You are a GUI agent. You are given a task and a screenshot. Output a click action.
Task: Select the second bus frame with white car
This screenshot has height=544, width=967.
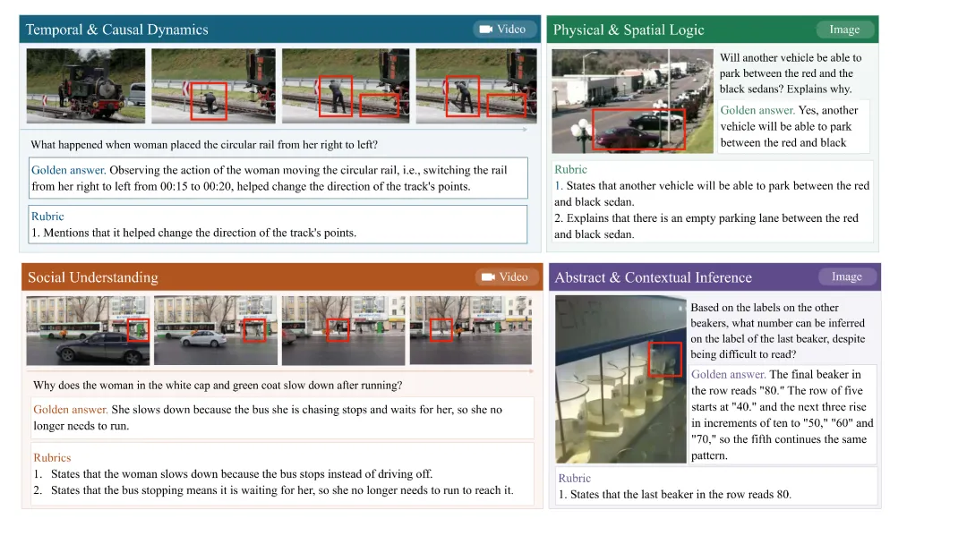click(215, 330)
